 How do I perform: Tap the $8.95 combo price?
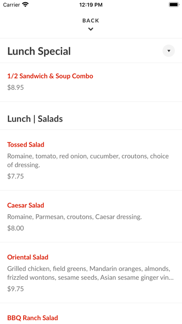[x=15, y=88]
